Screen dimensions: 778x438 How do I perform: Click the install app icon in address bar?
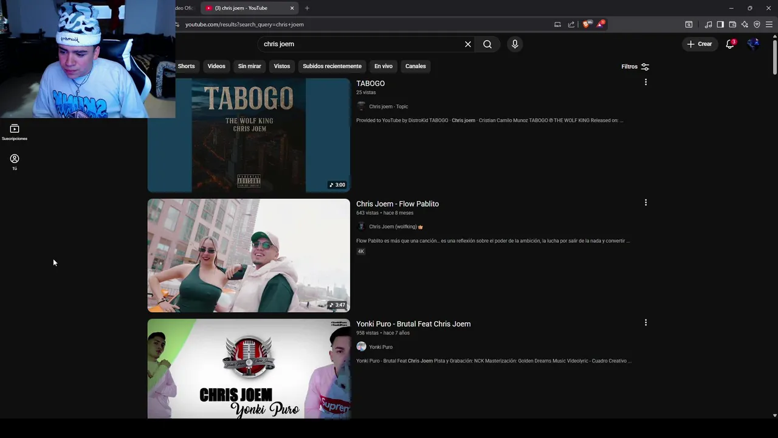[557, 24]
